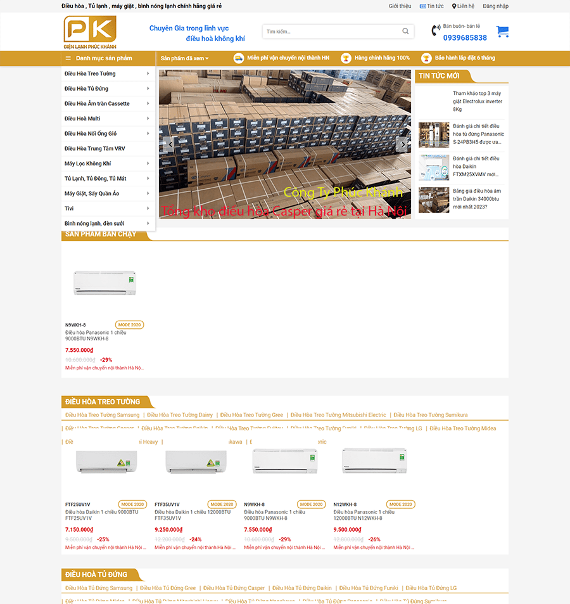
Task: Open FTF35UV1V Daikin product image
Action: (x=196, y=461)
